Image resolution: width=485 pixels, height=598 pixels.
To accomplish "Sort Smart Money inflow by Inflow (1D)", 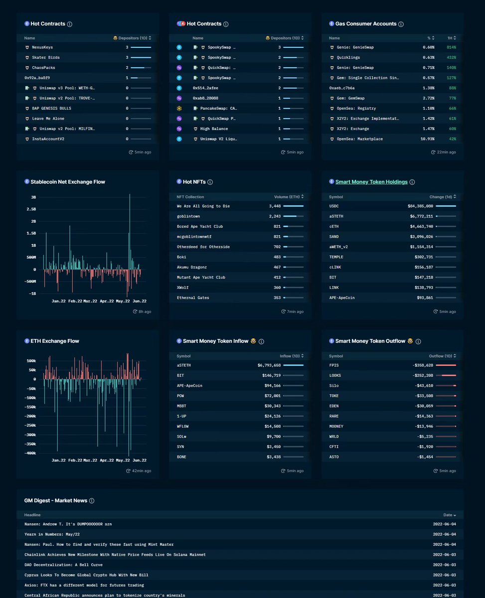I will [x=292, y=356].
